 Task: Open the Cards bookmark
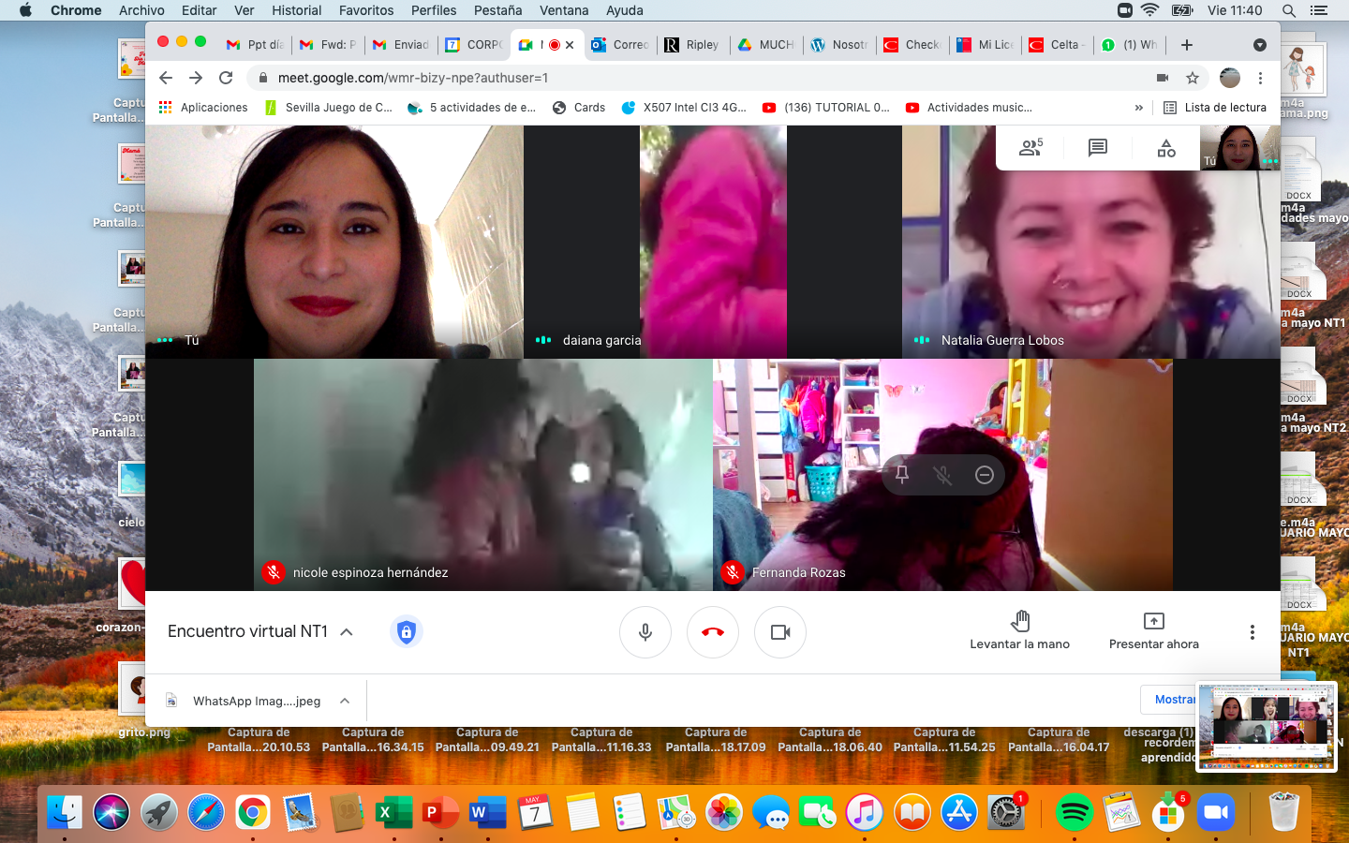pyautogui.click(x=579, y=108)
